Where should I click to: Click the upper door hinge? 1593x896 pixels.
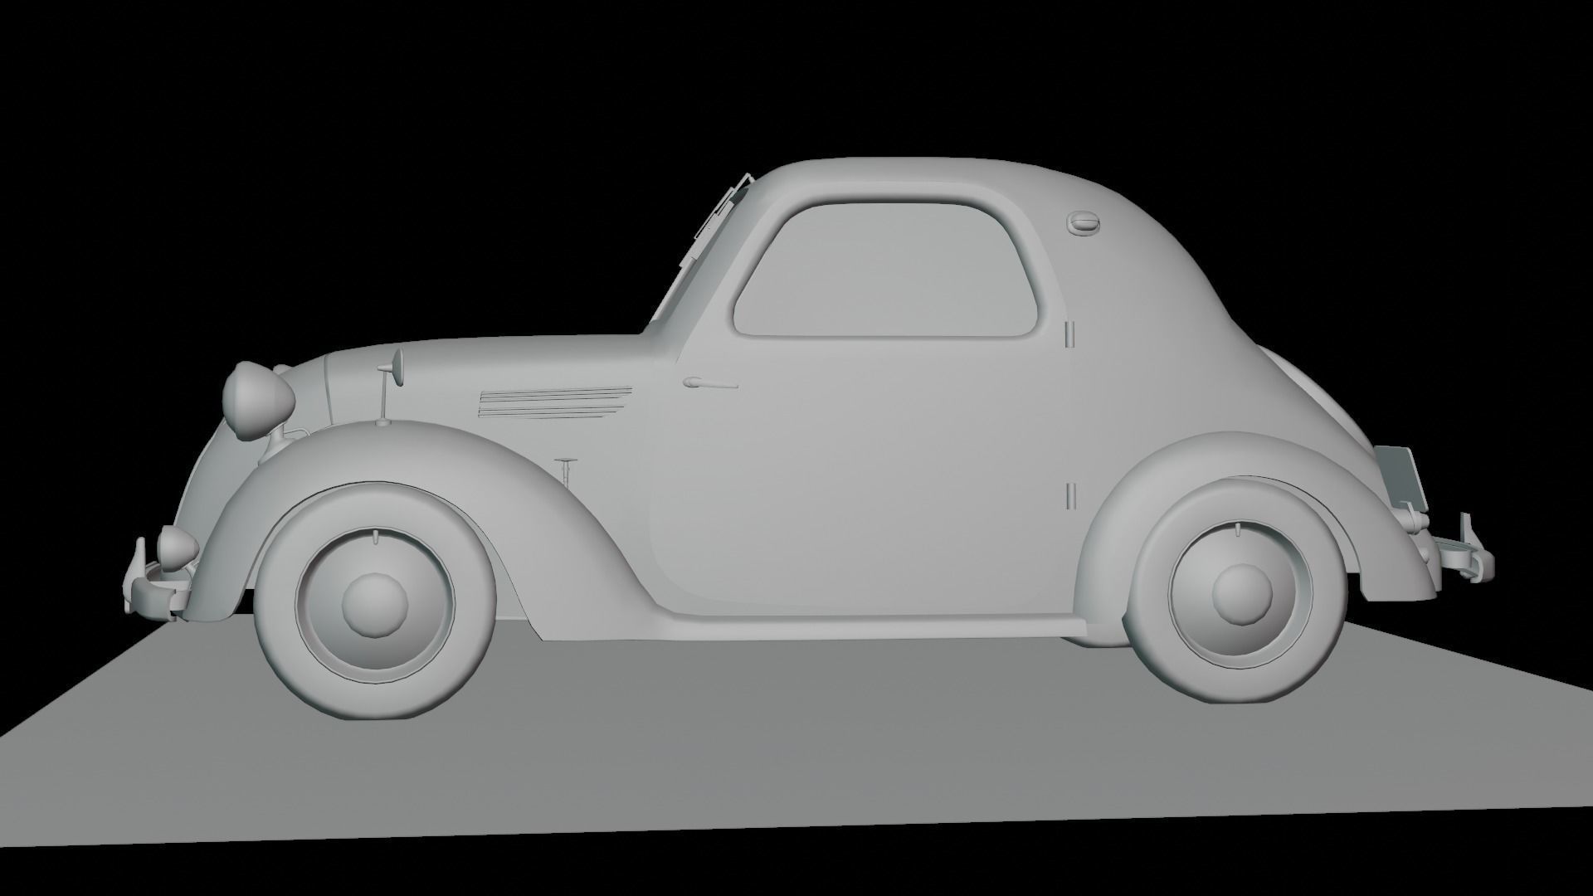[1070, 334]
